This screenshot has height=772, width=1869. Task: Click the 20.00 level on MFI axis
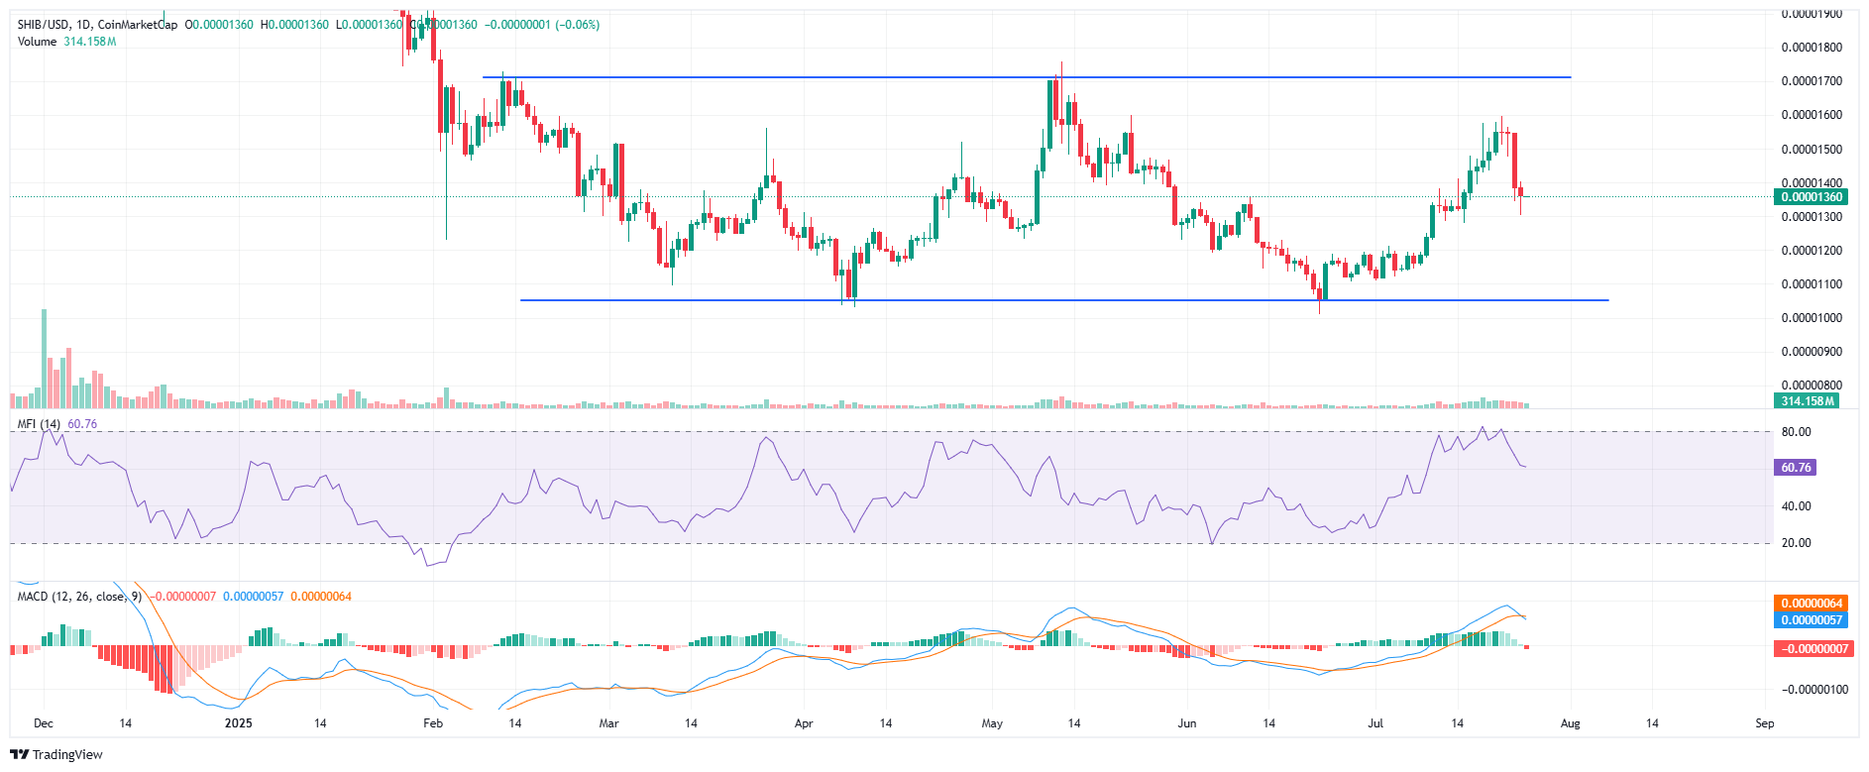(1796, 543)
